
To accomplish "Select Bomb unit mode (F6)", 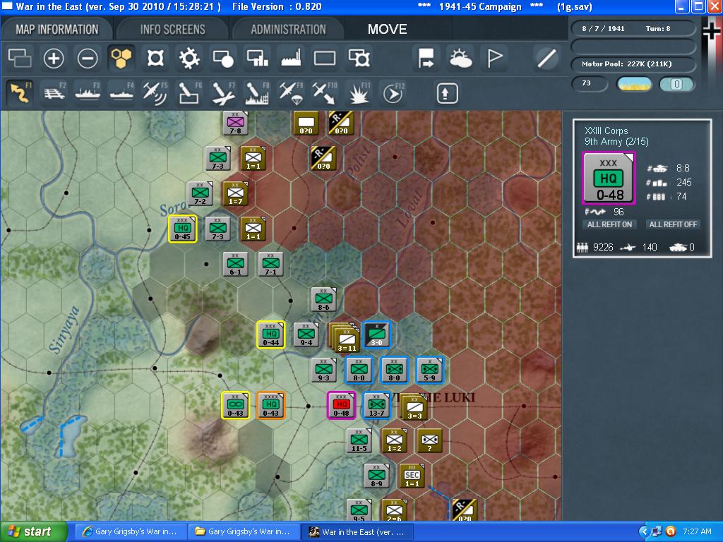I will 189,92.
